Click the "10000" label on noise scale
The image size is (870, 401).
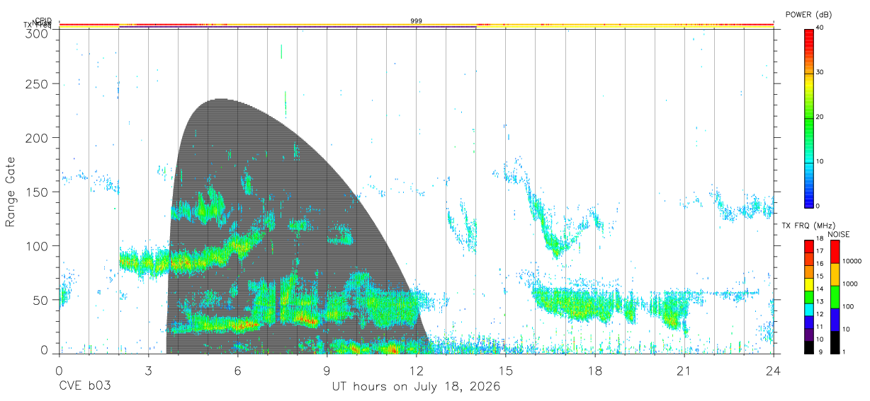853,262
